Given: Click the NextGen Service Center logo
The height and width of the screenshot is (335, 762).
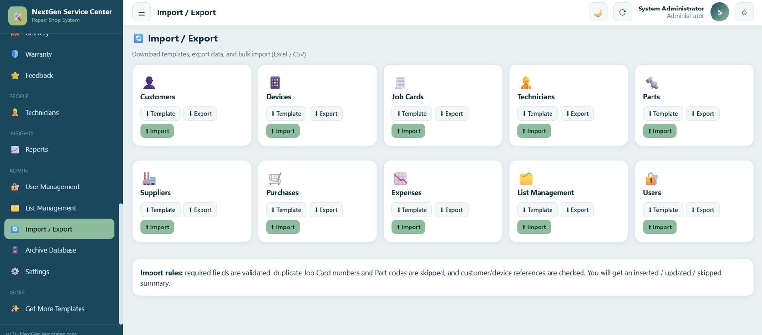Looking at the screenshot, I should point(18,16).
